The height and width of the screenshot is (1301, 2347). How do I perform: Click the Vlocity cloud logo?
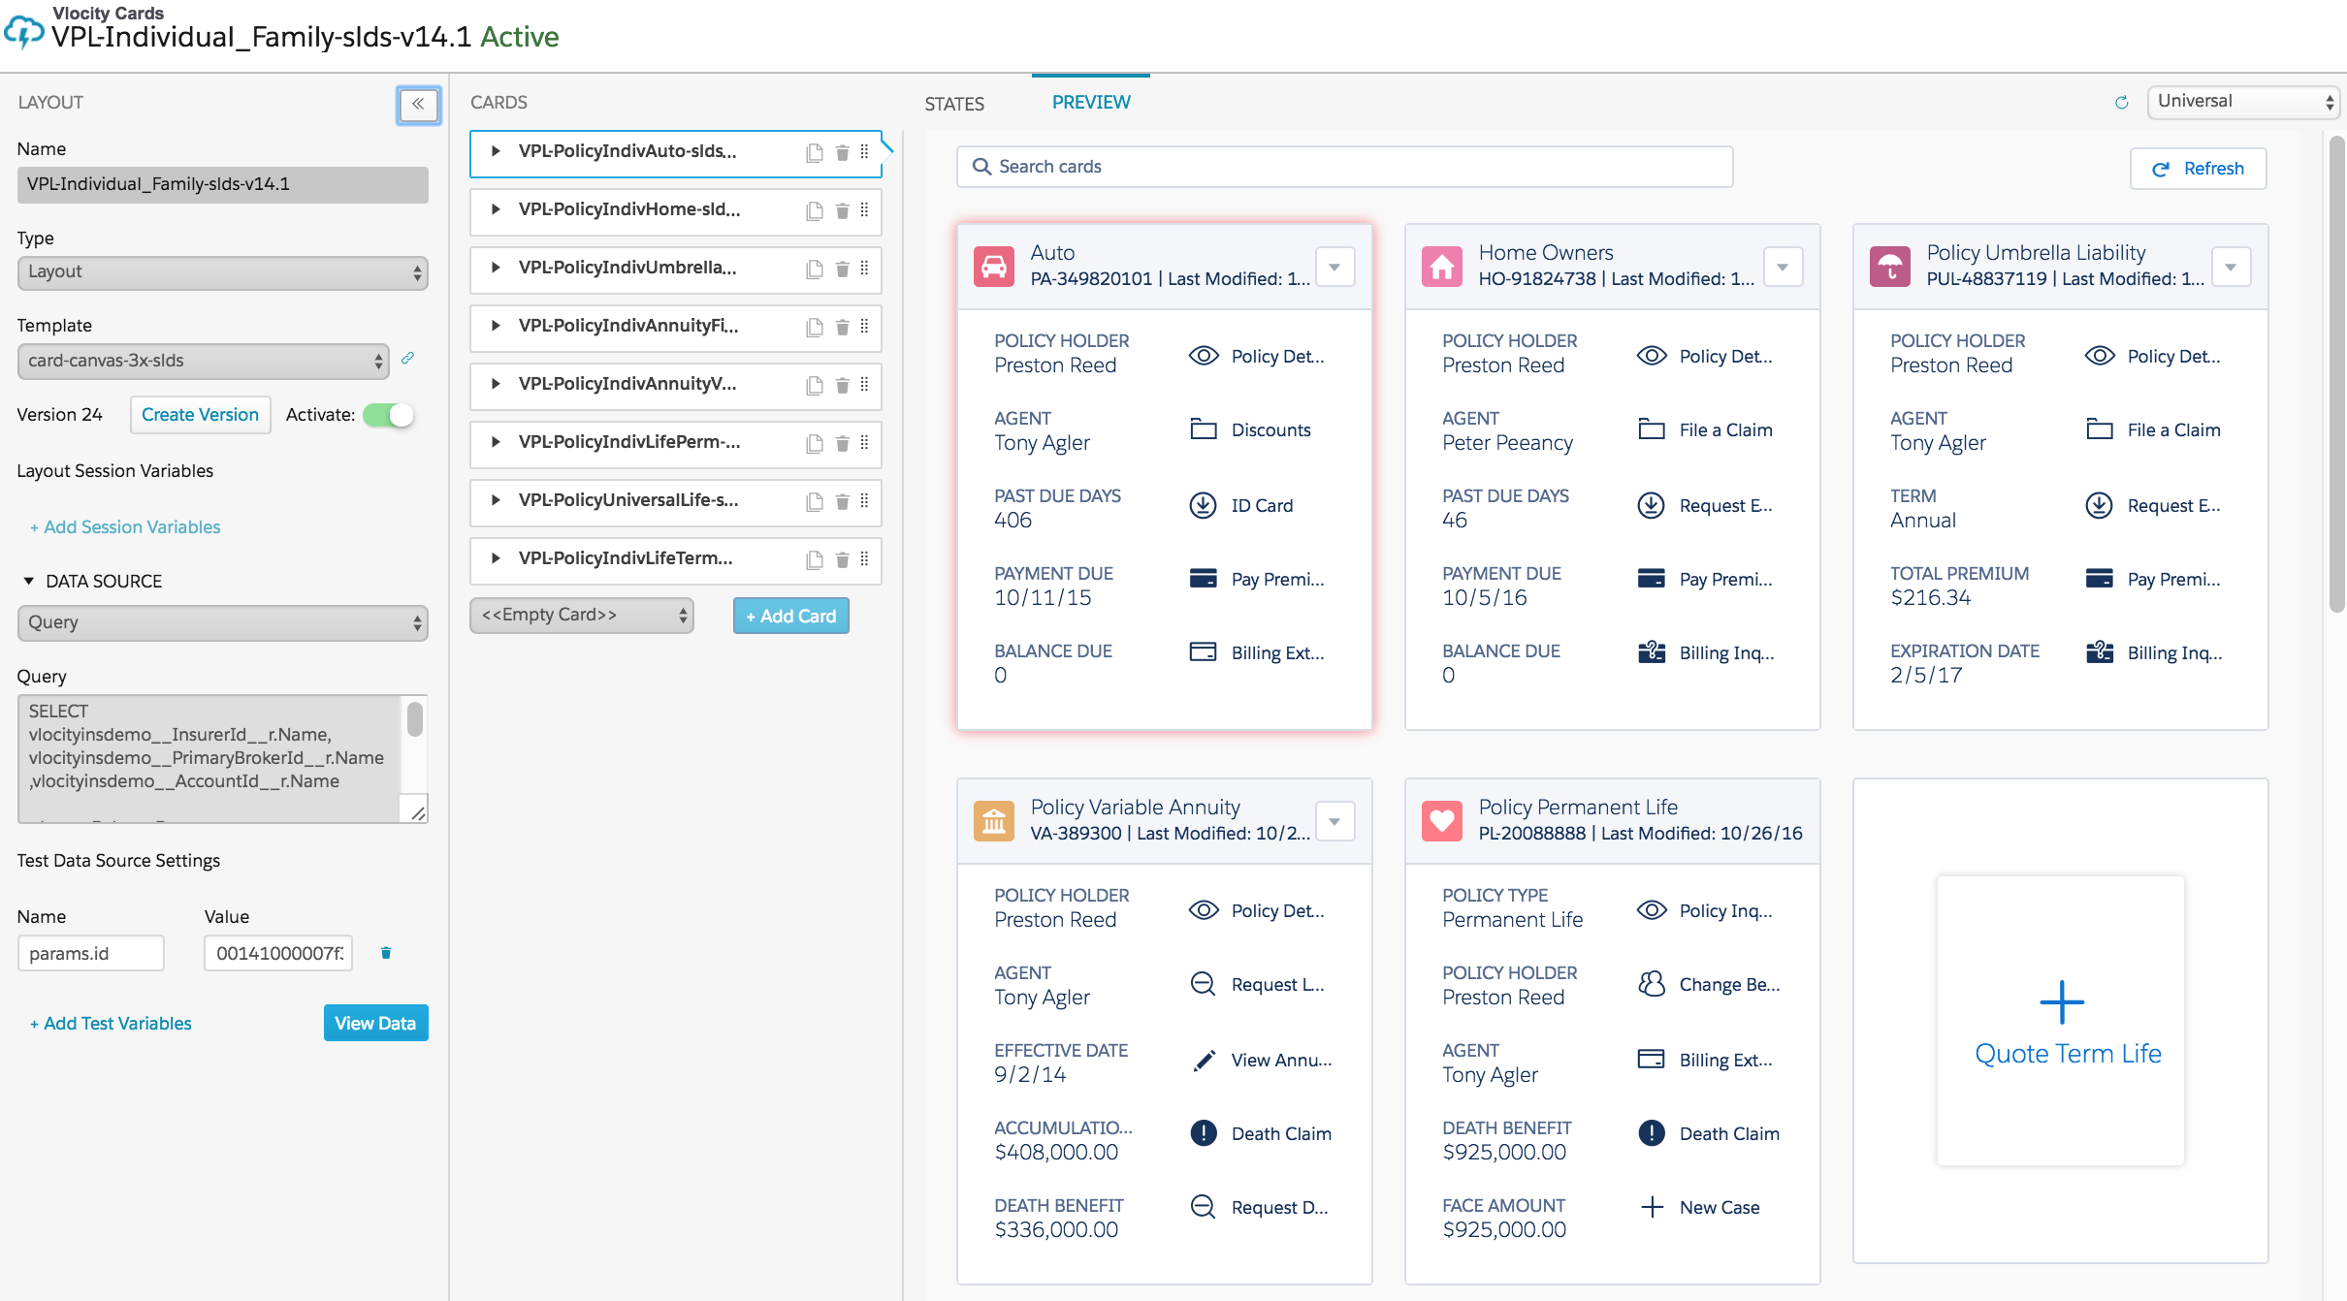pyautogui.click(x=24, y=30)
